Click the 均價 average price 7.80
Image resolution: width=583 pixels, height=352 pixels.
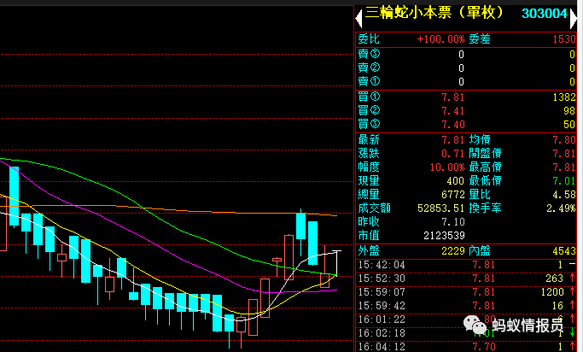tap(564, 140)
